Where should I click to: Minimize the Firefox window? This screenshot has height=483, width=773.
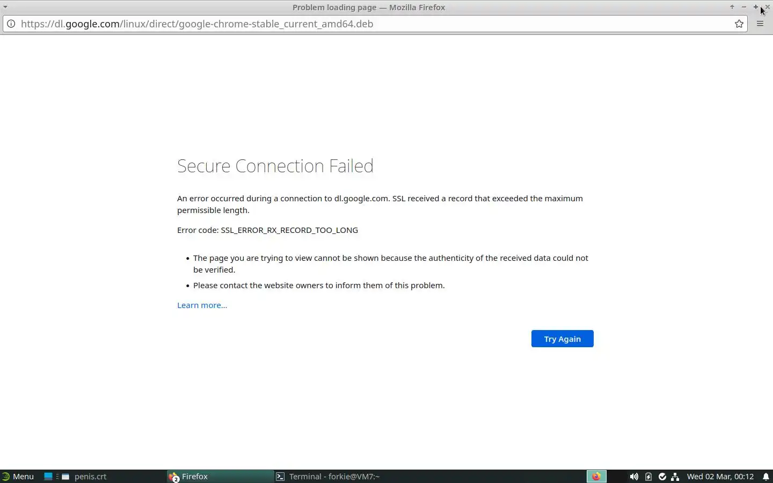[x=744, y=7]
